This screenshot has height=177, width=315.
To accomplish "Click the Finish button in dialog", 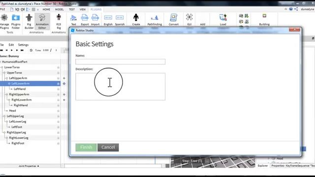I will (x=86, y=147).
